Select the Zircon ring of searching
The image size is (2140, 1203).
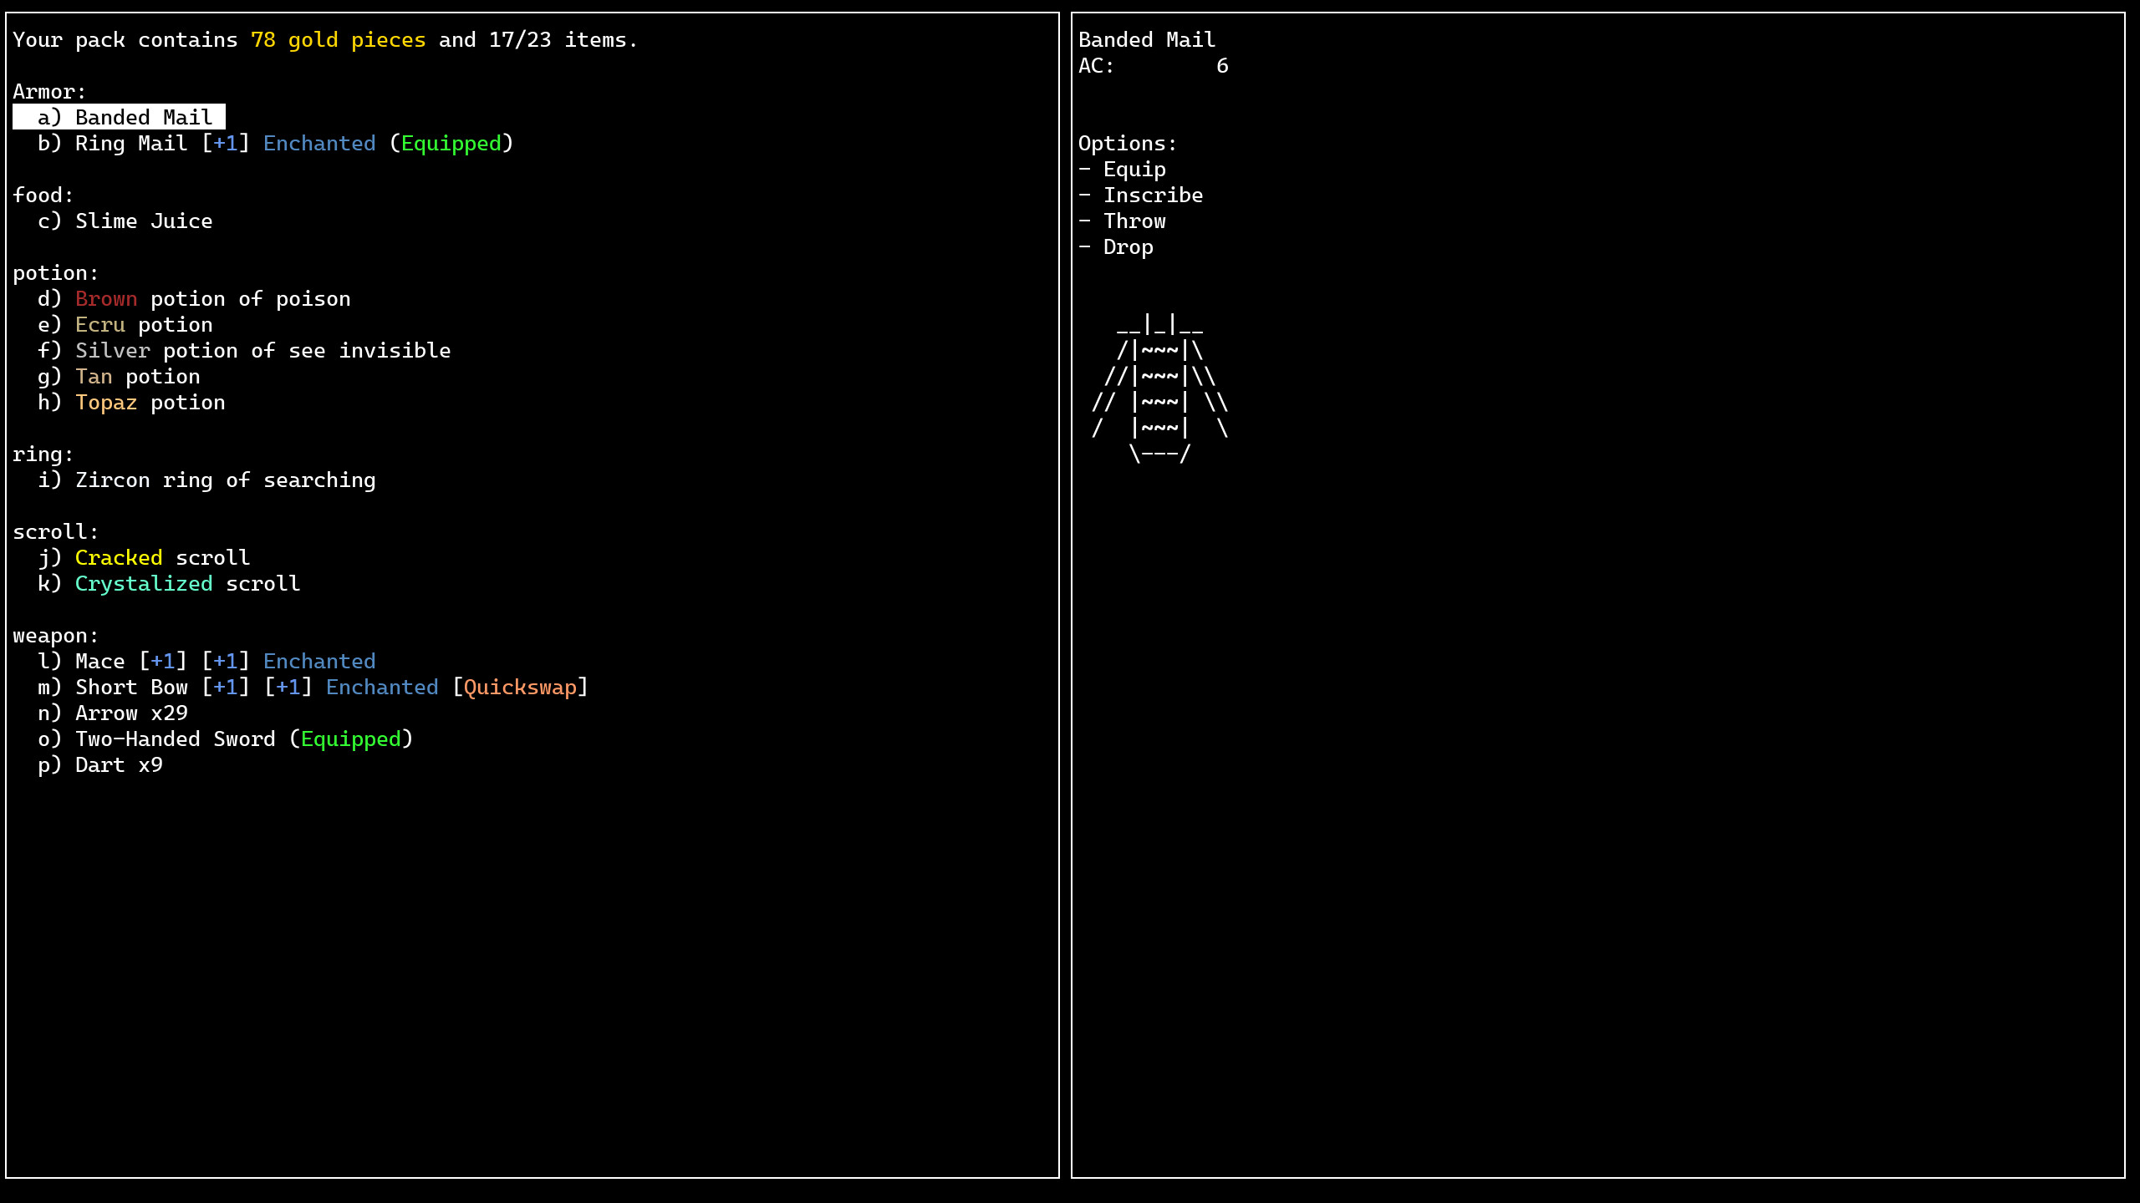tap(205, 480)
